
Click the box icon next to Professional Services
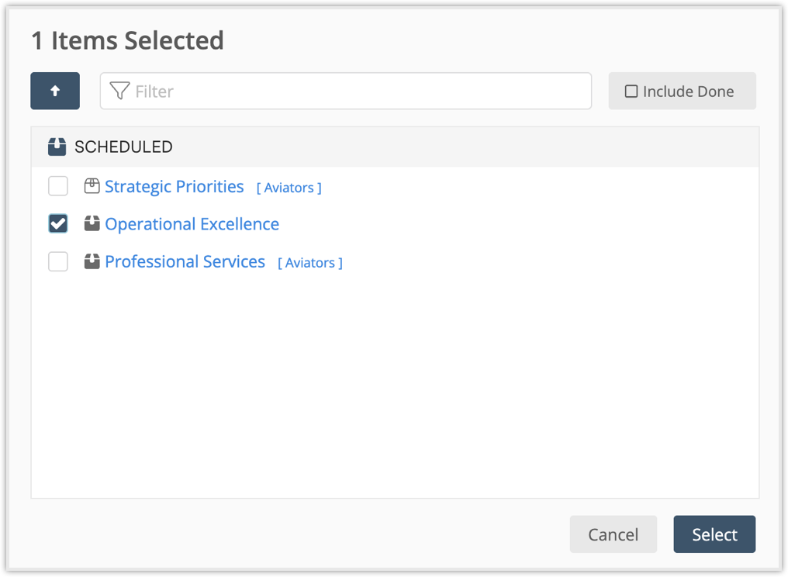point(92,261)
